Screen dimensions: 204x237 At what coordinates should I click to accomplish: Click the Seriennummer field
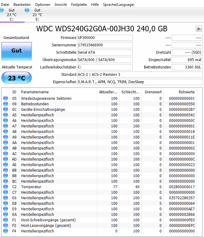(105, 45)
